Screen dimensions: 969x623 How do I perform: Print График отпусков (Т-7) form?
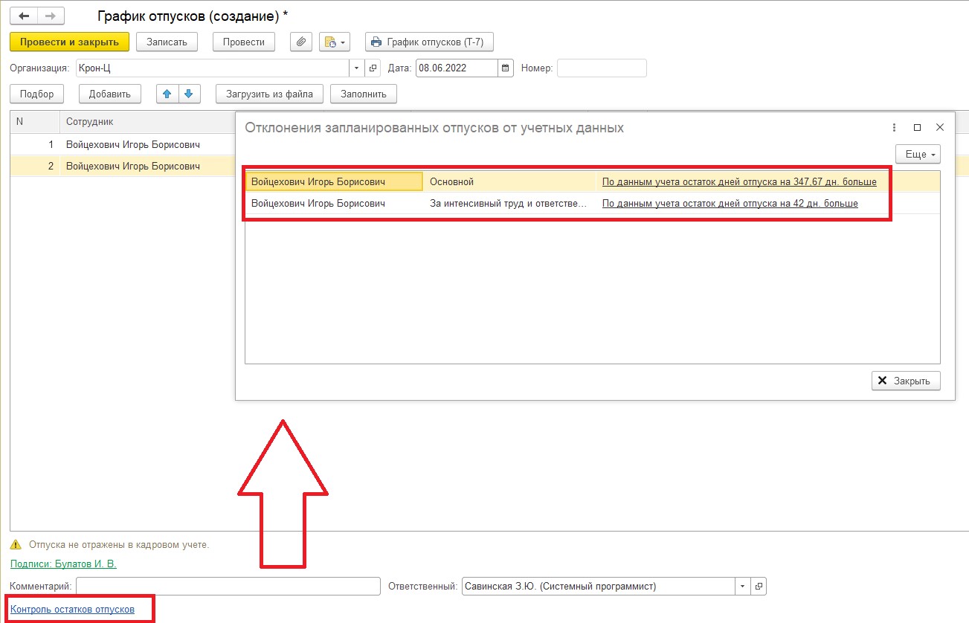point(429,42)
